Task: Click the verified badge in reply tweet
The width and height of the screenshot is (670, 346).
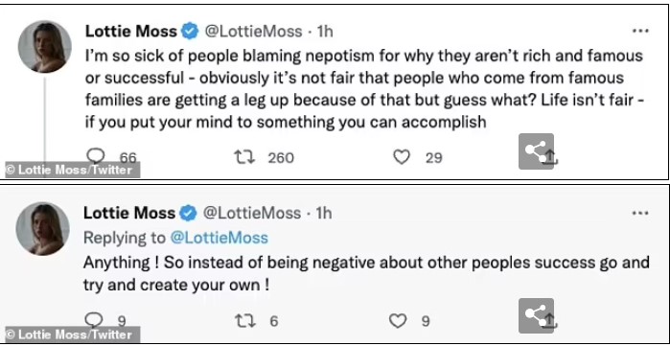Action: [x=188, y=213]
